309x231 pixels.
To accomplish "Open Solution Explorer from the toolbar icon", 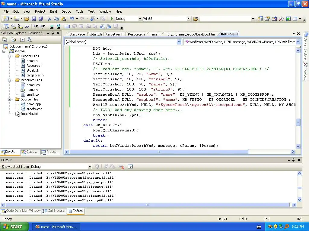I will [260, 19].
